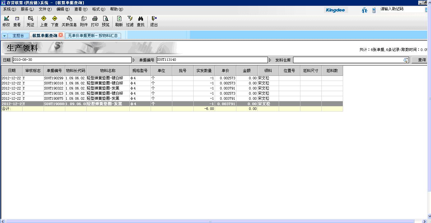Screen dimensions: 431x223
Task: Click the 请输入助记码 input box
Action: tap(402, 9)
